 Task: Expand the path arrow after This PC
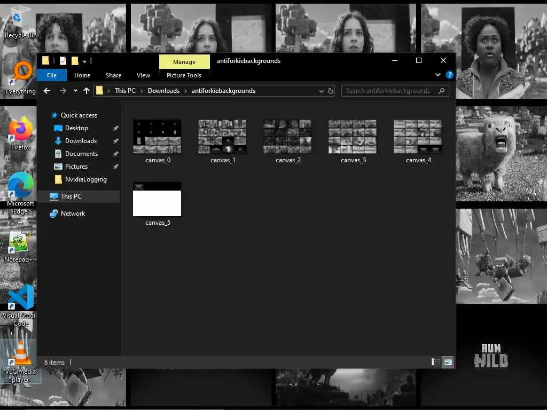tap(142, 91)
